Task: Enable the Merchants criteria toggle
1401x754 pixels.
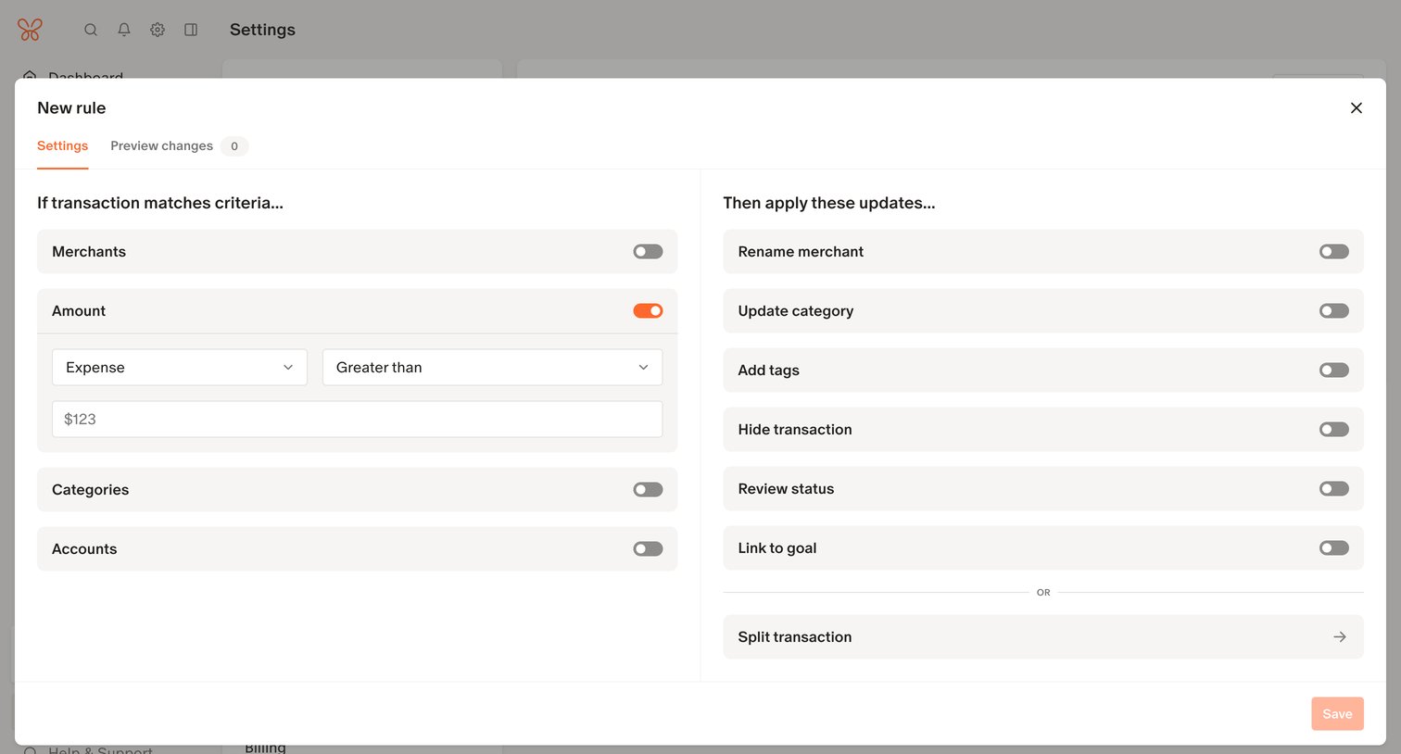Action: click(x=648, y=252)
